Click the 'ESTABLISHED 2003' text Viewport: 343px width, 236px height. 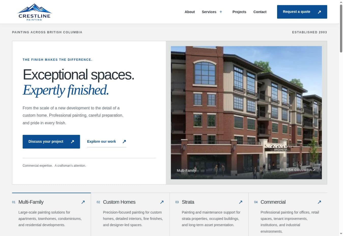tap(309, 32)
